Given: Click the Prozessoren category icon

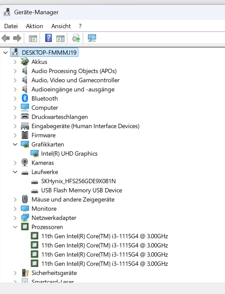Looking at the screenshot, I should coord(25,227).
